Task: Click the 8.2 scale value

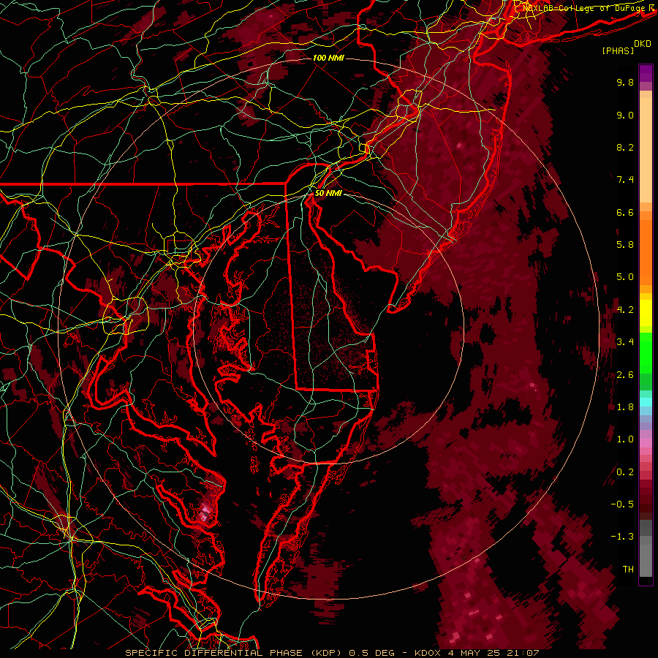Action: 625,147
